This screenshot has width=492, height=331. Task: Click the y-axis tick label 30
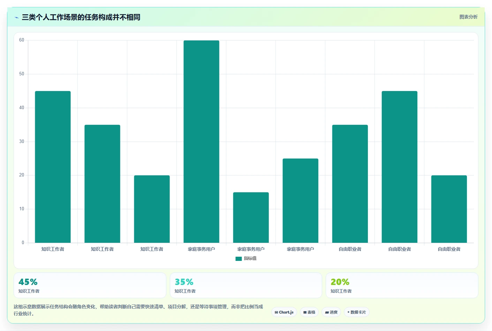pos(22,142)
